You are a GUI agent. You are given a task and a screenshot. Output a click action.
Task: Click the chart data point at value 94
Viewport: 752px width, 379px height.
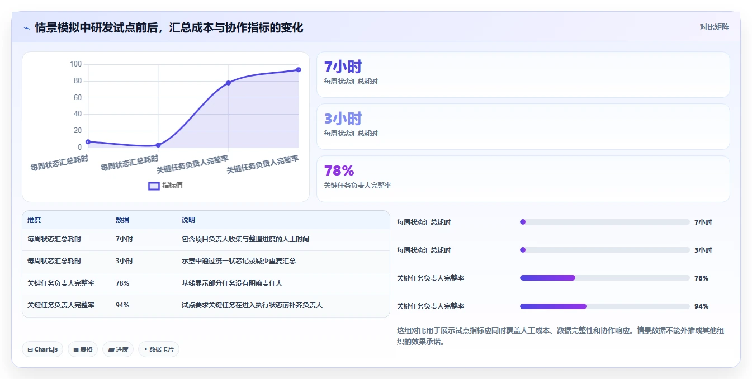(x=299, y=70)
